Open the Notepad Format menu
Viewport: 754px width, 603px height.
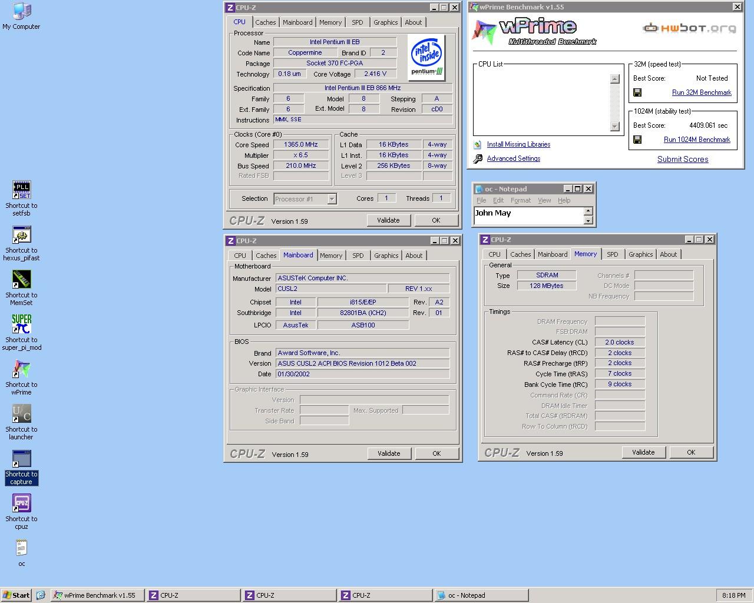tap(521, 200)
